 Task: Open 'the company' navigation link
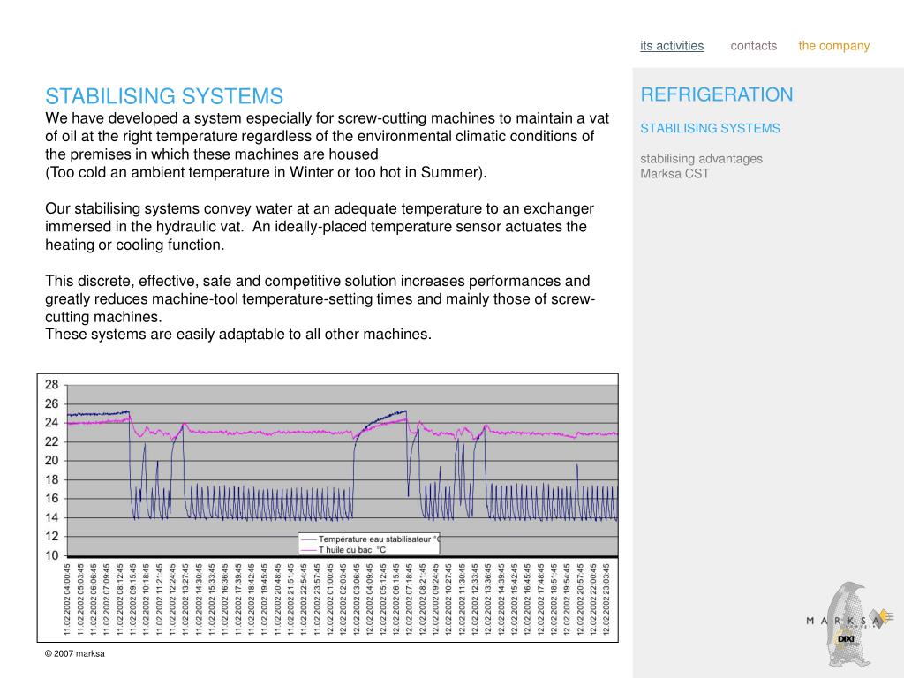point(833,46)
